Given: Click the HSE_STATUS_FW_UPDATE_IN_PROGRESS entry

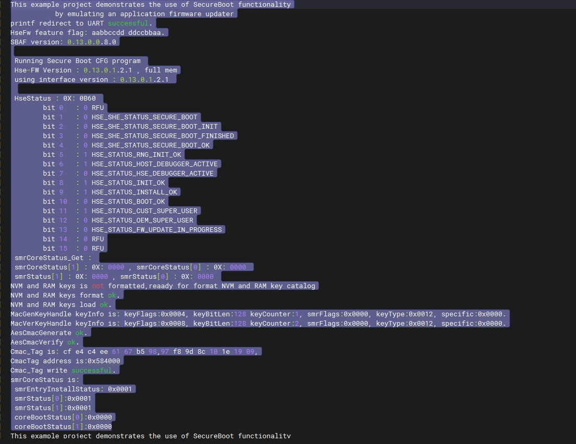Looking at the screenshot, I should (x=156, y=229).
